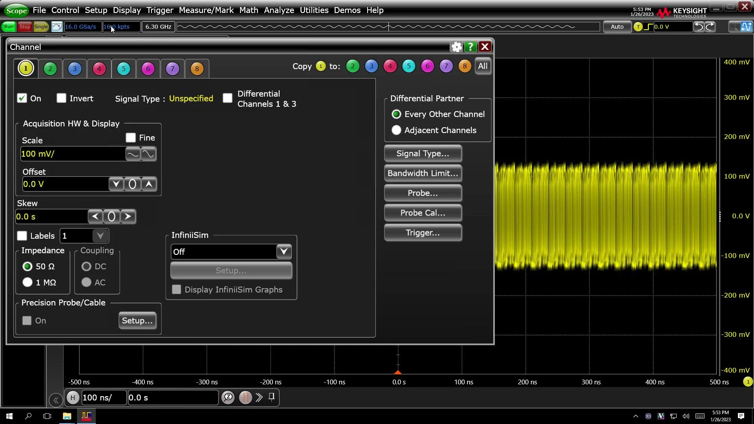
Task: Click the markers icon in horizontal toolbar
Action: coord(245,398)
